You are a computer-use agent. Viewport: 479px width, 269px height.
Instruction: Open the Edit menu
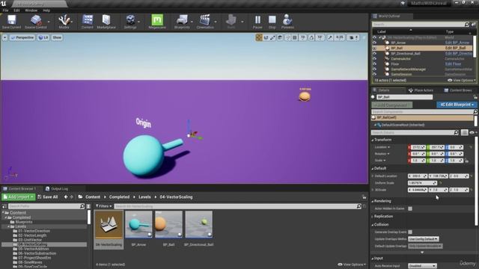click(16, 10)
